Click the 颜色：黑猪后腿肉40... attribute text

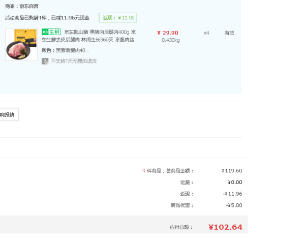65,50
